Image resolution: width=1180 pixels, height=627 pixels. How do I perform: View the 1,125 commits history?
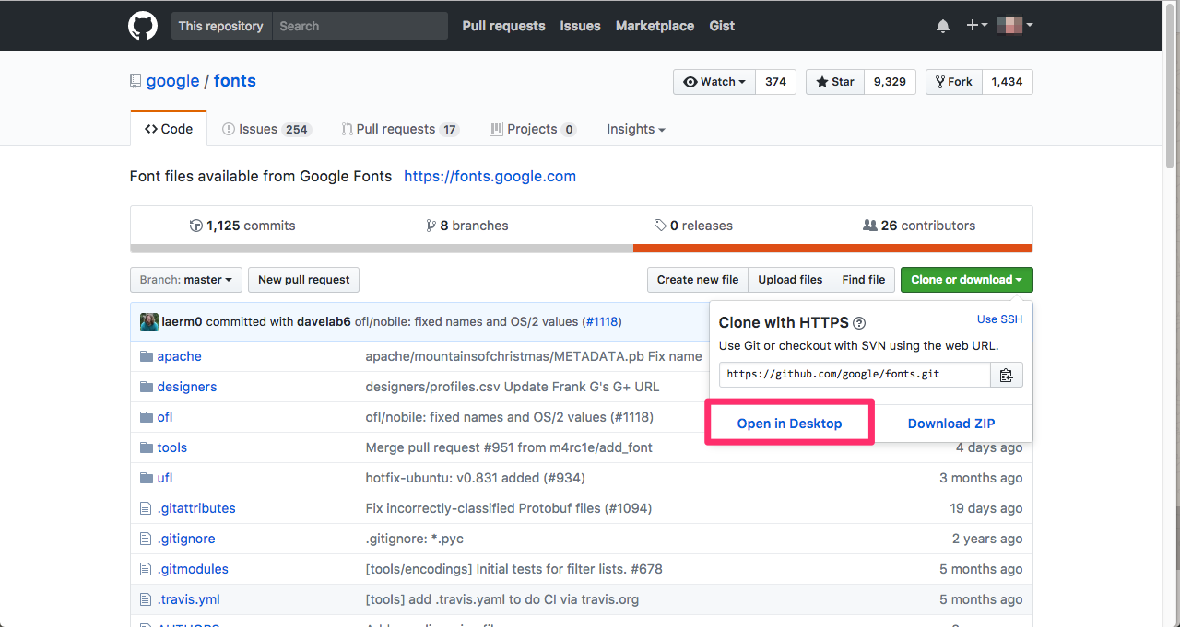[x=242, y=226]
